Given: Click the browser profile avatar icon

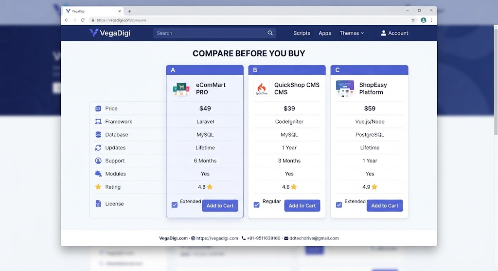Looking at the screenshot, I should pos(424,20).
